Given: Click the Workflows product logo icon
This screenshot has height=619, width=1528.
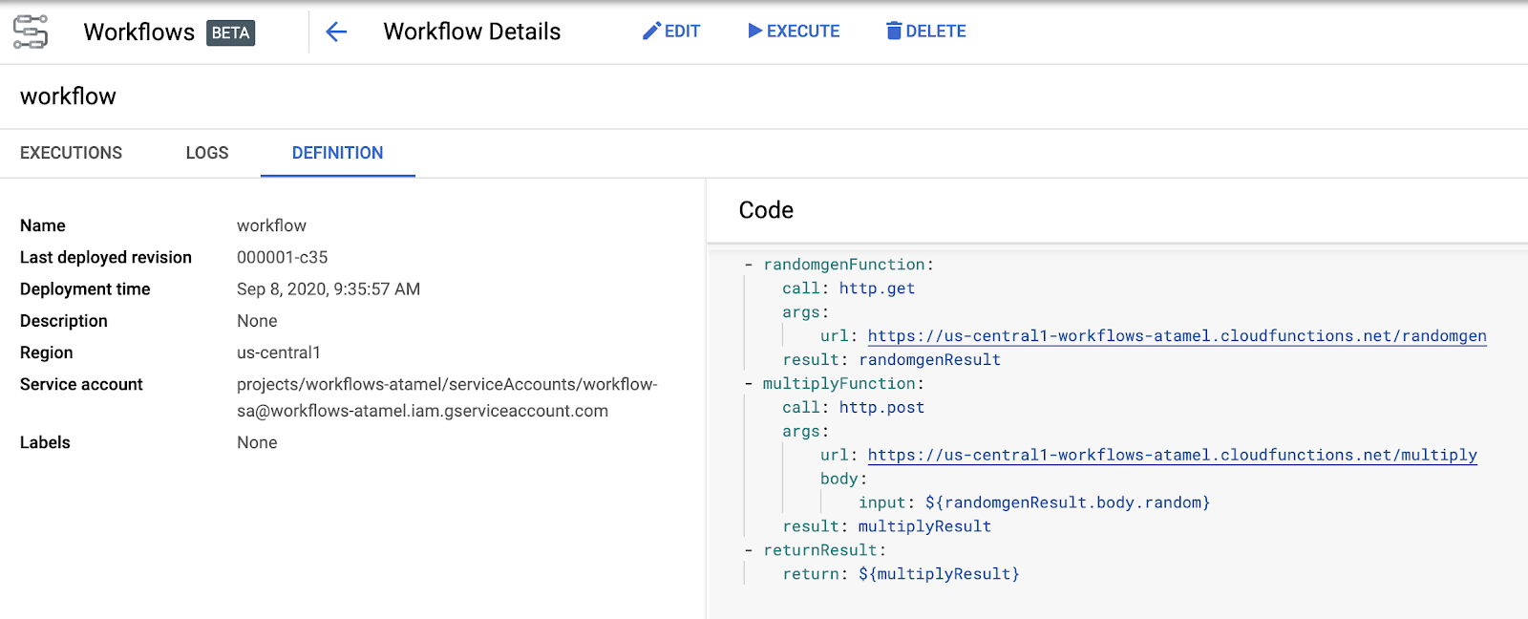Looking at the screenshot, I should click(31, 32).
